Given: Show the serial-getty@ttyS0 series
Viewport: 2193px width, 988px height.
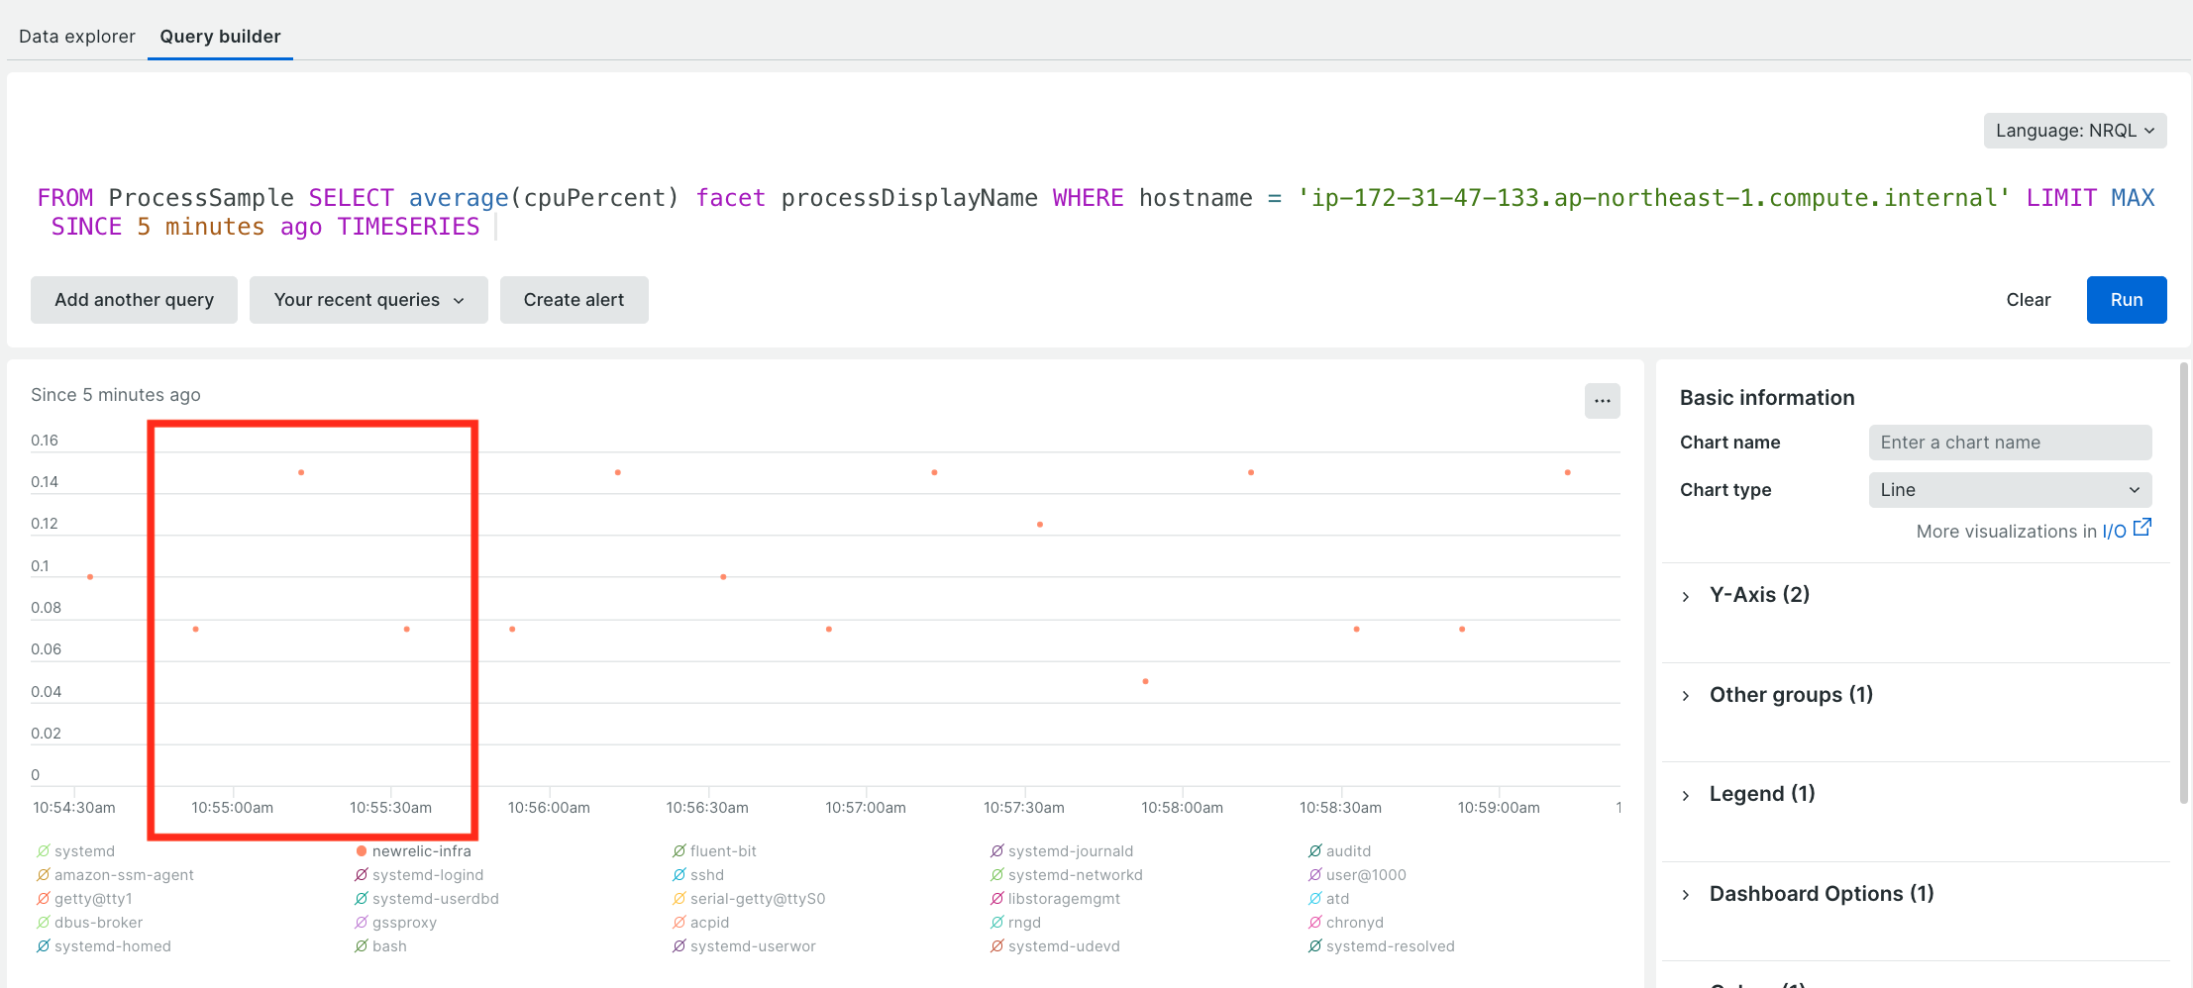Looking at the screenshot, I should pos(749,899).
